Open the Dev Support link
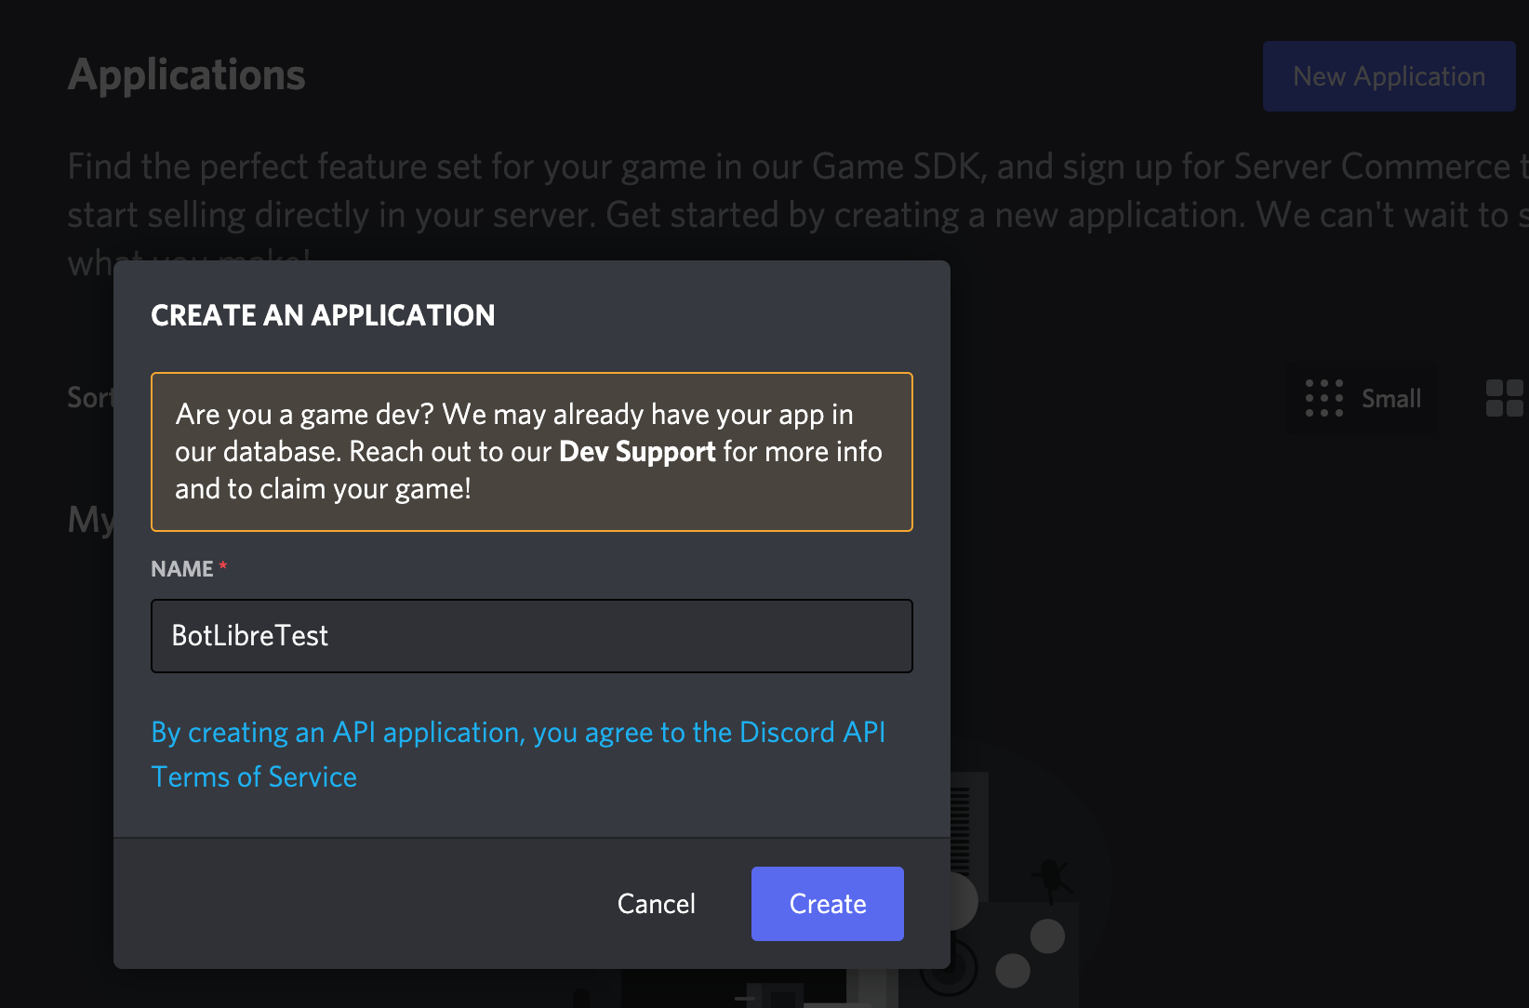 click(x=637, y=452)
